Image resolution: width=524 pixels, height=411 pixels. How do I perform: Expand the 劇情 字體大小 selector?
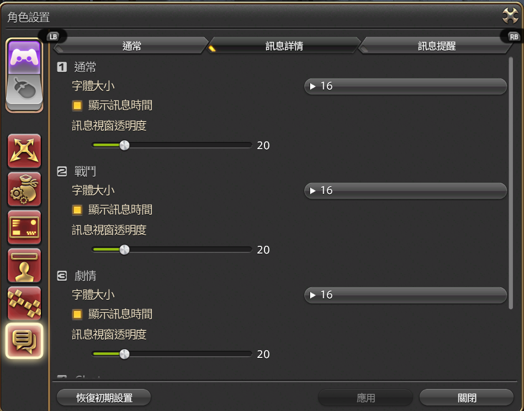[405, 295]
